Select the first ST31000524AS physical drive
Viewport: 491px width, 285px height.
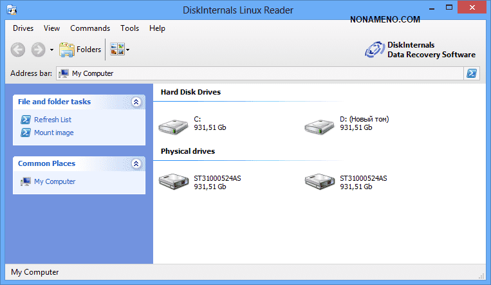click(x=172, y=183)
